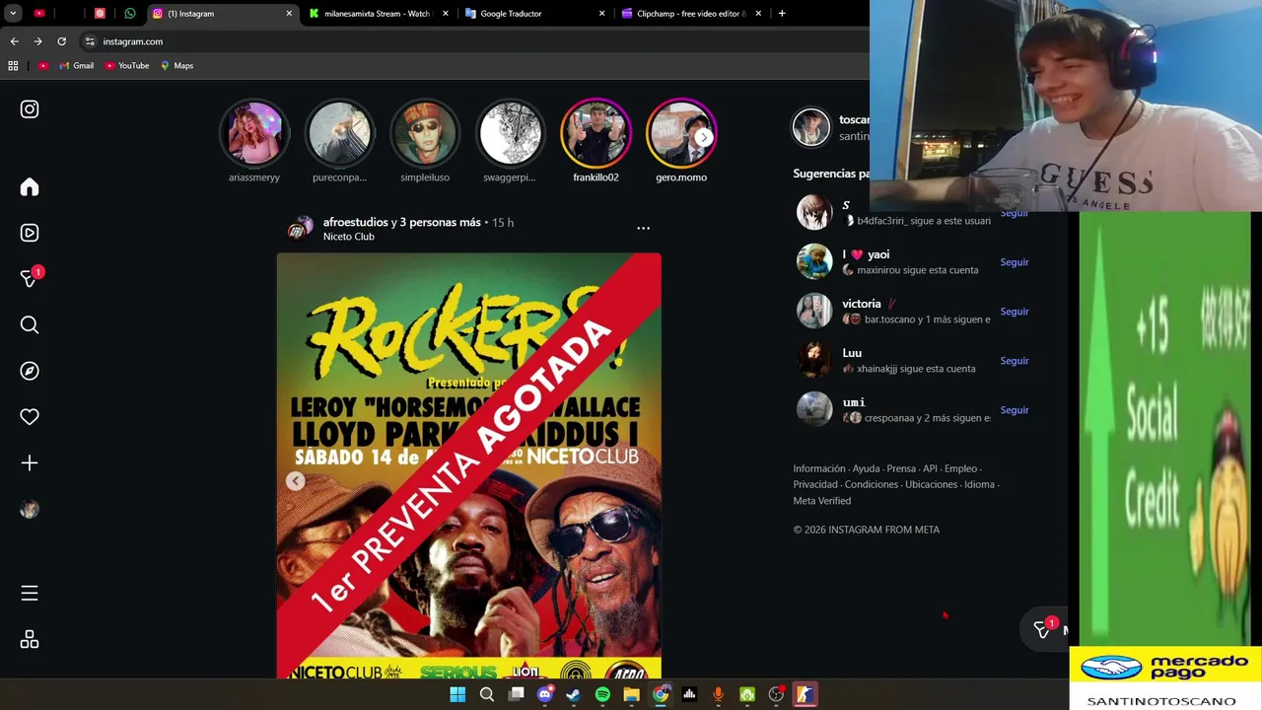Viewport: 1262px width, 710px height.
Task: Open the Gmail bookmark
Action: pyautogui.click(x=77, y=66)
